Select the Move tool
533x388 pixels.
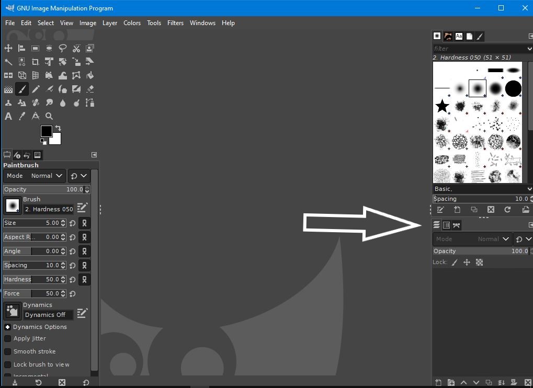[x=8, y=48]
